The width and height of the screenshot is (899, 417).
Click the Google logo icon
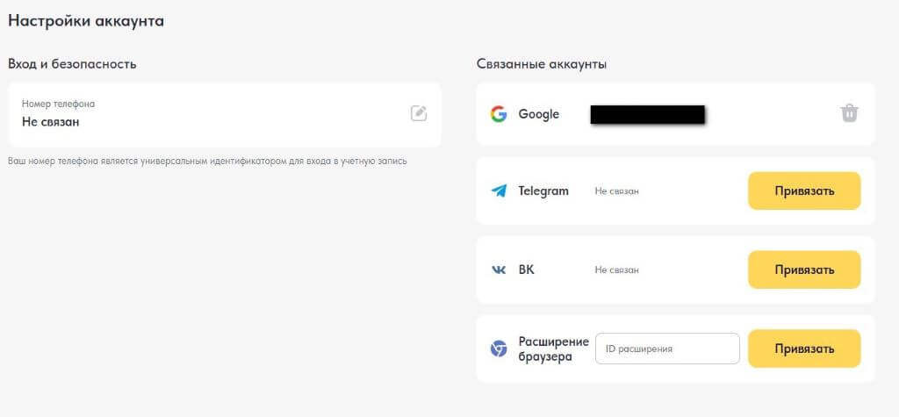(499, 114)
